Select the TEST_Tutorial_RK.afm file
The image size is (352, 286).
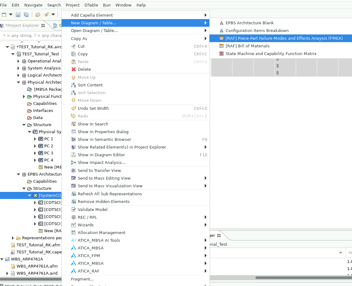pyautogui.click(x=38, y=245)
